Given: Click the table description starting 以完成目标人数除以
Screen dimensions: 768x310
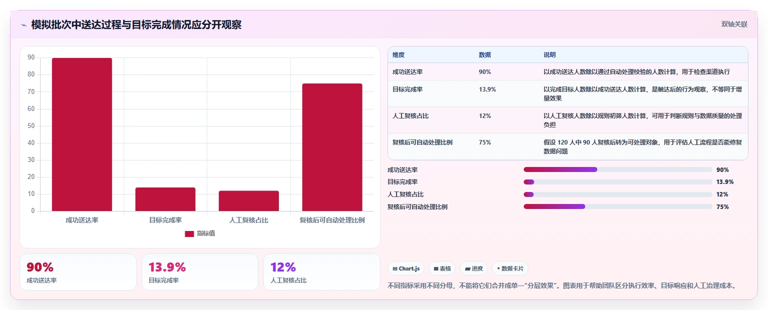Looking at the screenshot, I should pyautogui.click(x=643, y=94).
